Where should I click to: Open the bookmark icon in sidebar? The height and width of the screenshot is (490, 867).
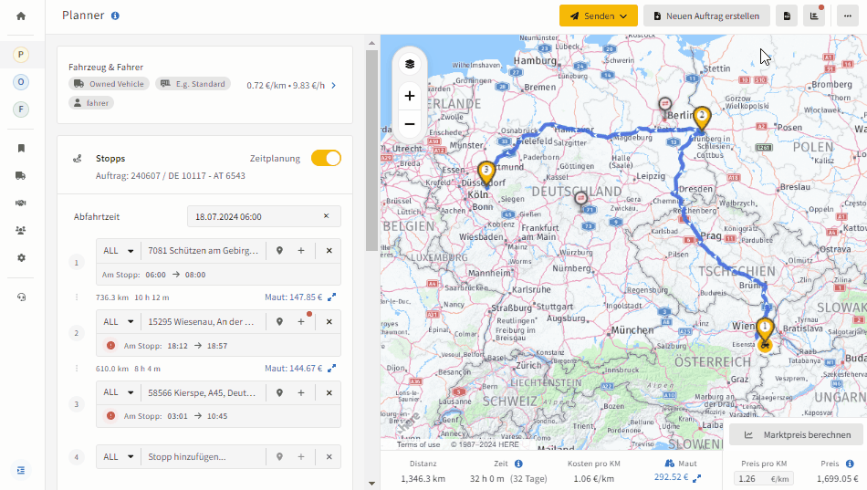[21, 148]
